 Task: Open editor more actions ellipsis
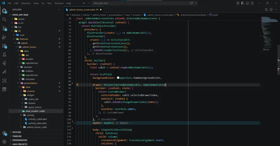click(276, 10)
